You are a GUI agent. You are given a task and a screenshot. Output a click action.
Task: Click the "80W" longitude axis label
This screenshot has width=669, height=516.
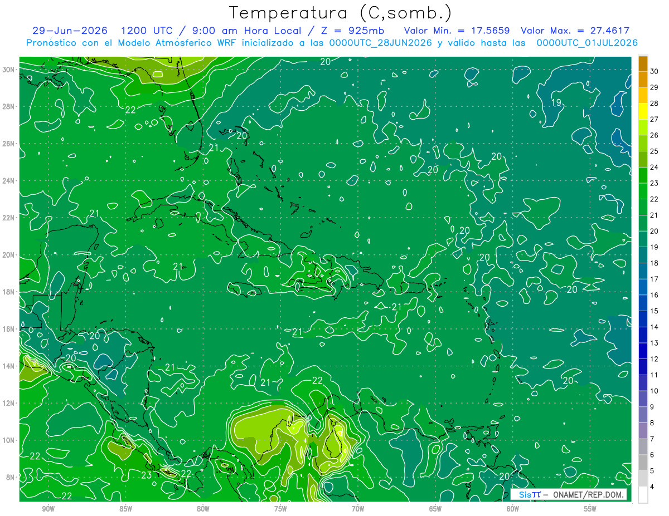click(203, 509)
